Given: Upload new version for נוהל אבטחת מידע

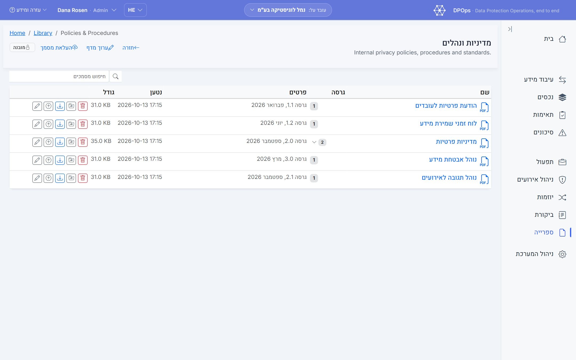Looking at the screenshot, I should click(x=49, y=160).
